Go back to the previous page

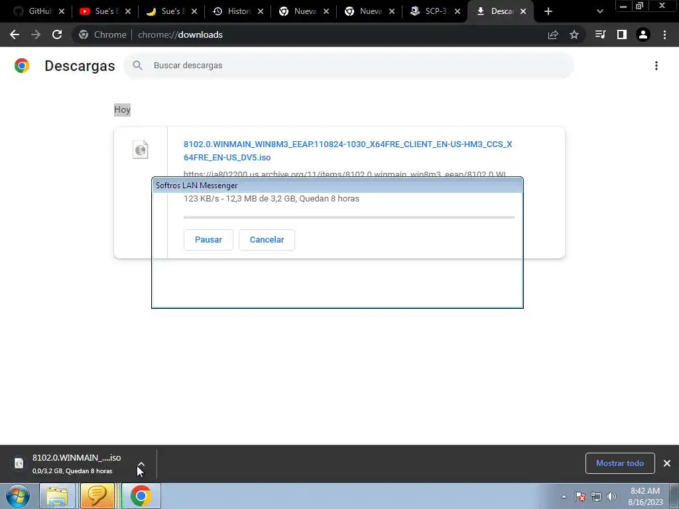point(15,34)
